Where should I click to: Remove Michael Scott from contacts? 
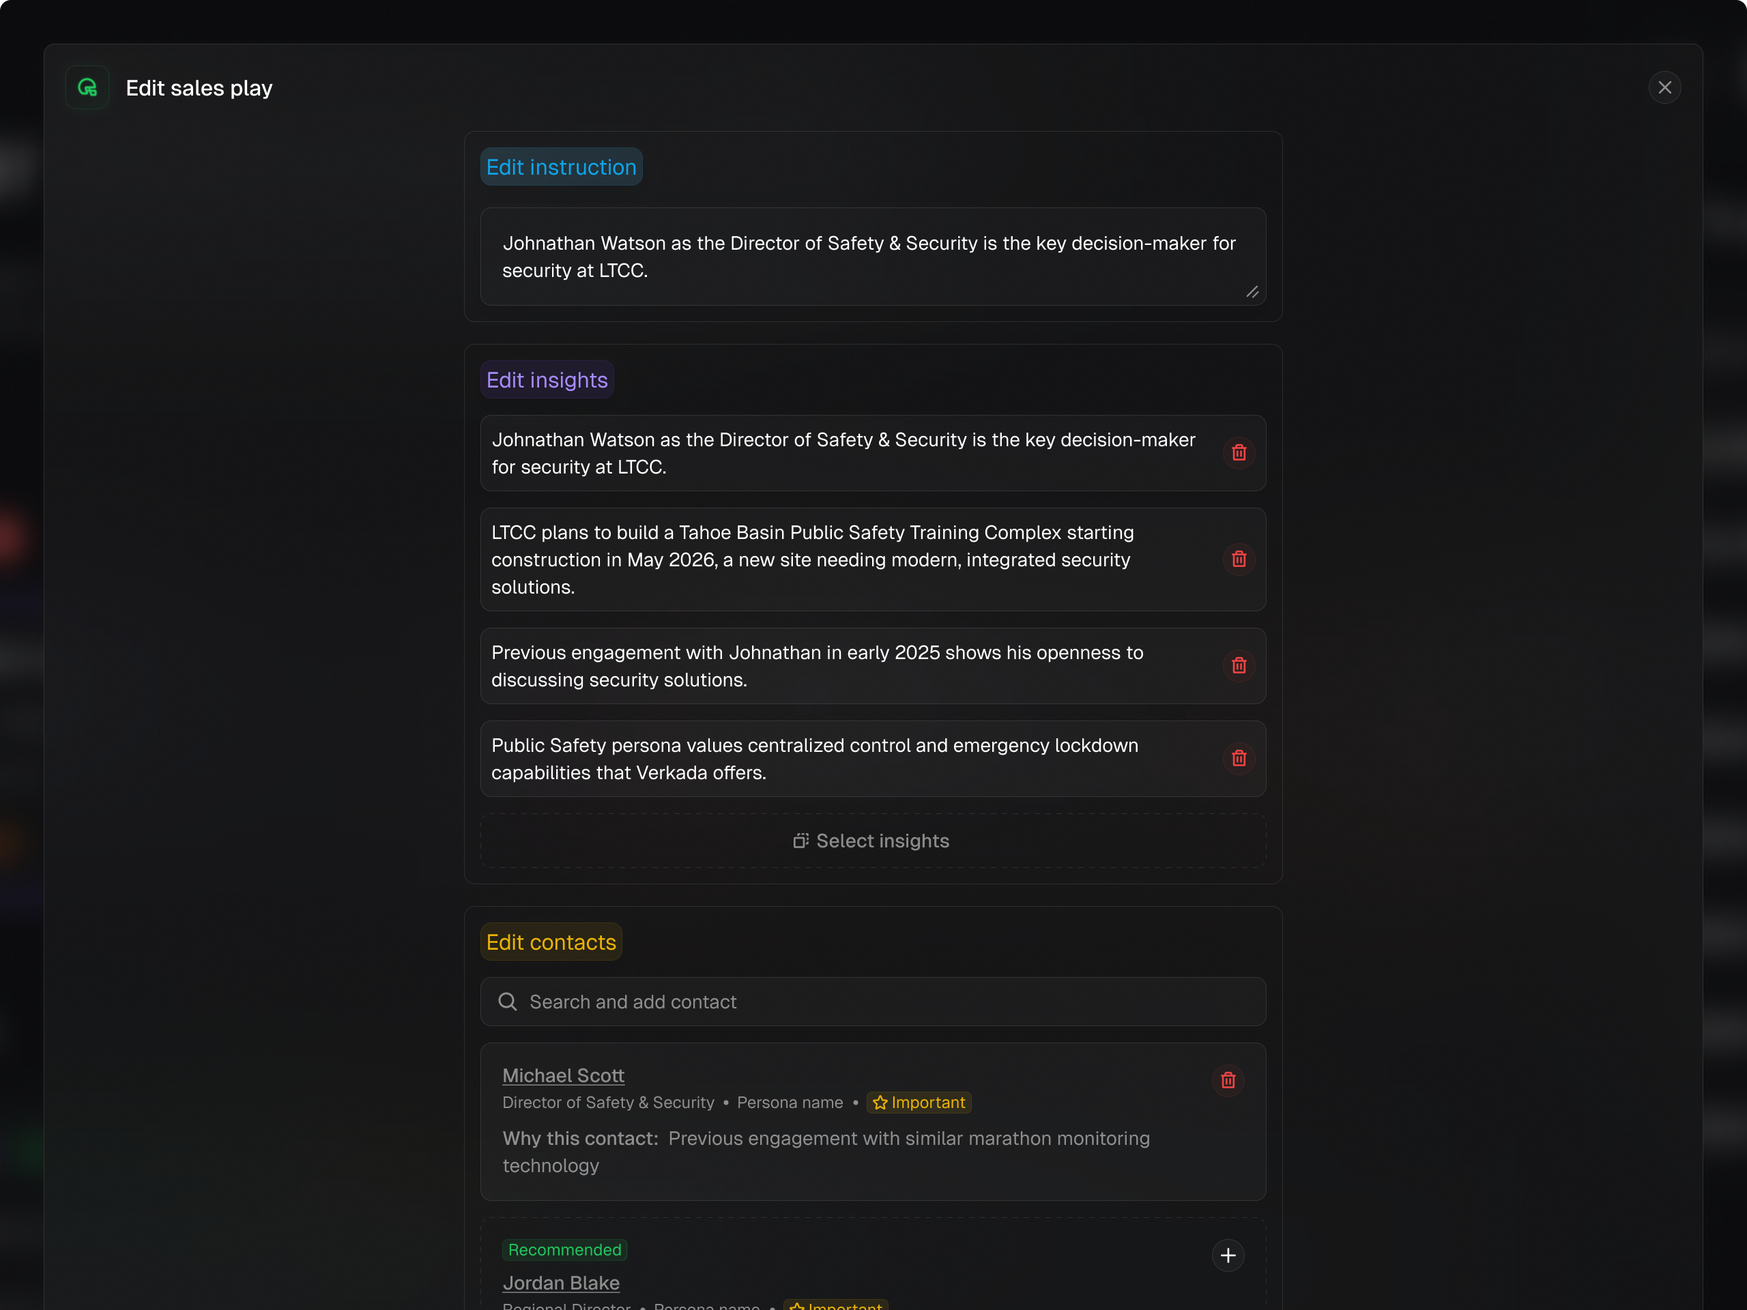point(1227,1080)
